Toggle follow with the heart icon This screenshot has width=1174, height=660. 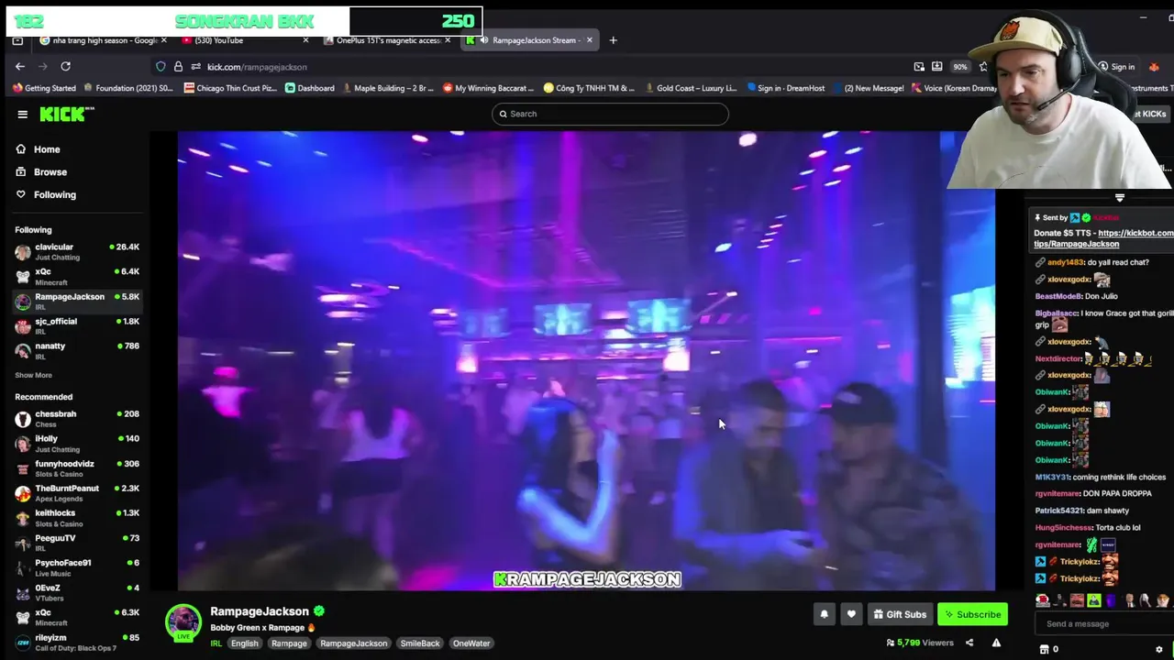(851, 614)
